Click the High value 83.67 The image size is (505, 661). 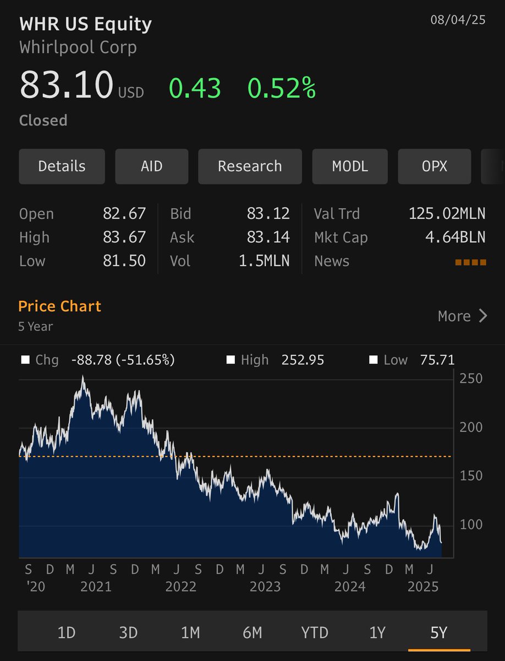tap(124, 237)
